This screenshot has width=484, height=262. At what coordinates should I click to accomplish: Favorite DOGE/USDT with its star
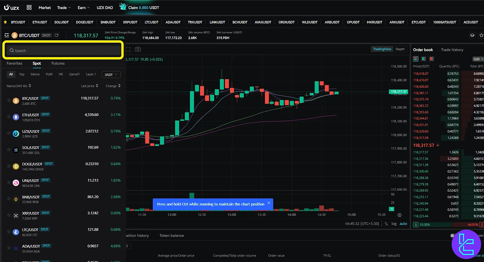click(x=9, y=166)
